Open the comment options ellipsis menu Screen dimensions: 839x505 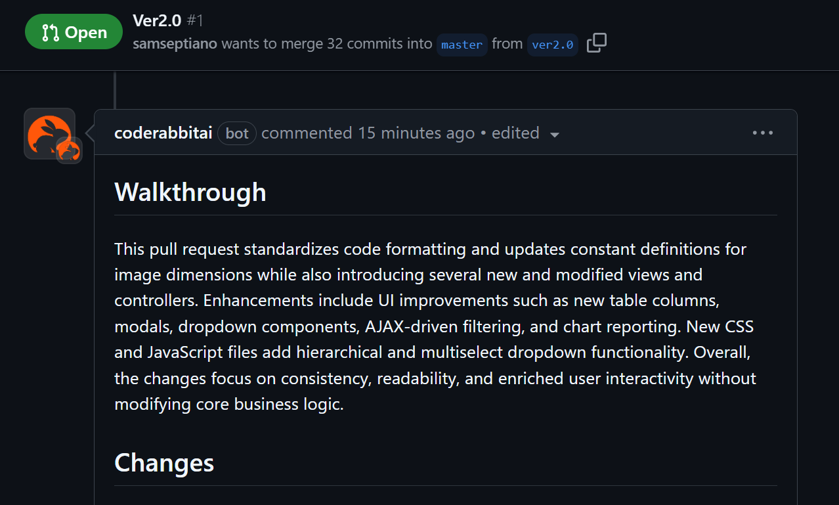click(x=762, y=133)
